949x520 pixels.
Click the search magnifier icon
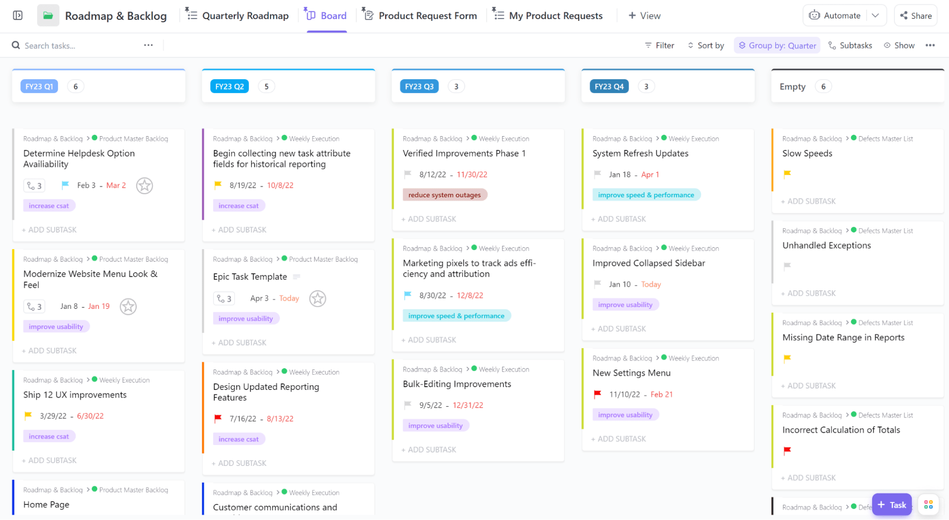pyautogui.click(x=16, y=45)
